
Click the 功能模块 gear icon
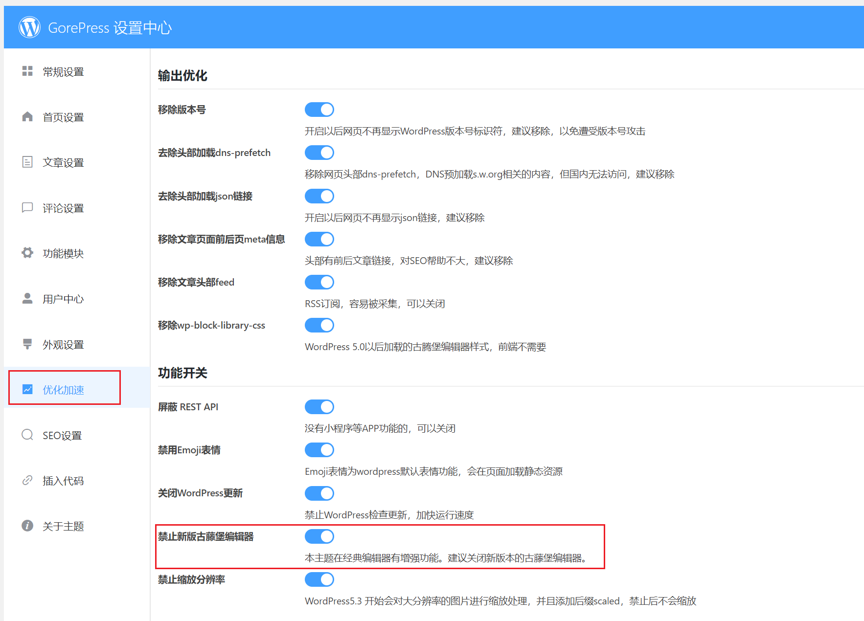27,253
